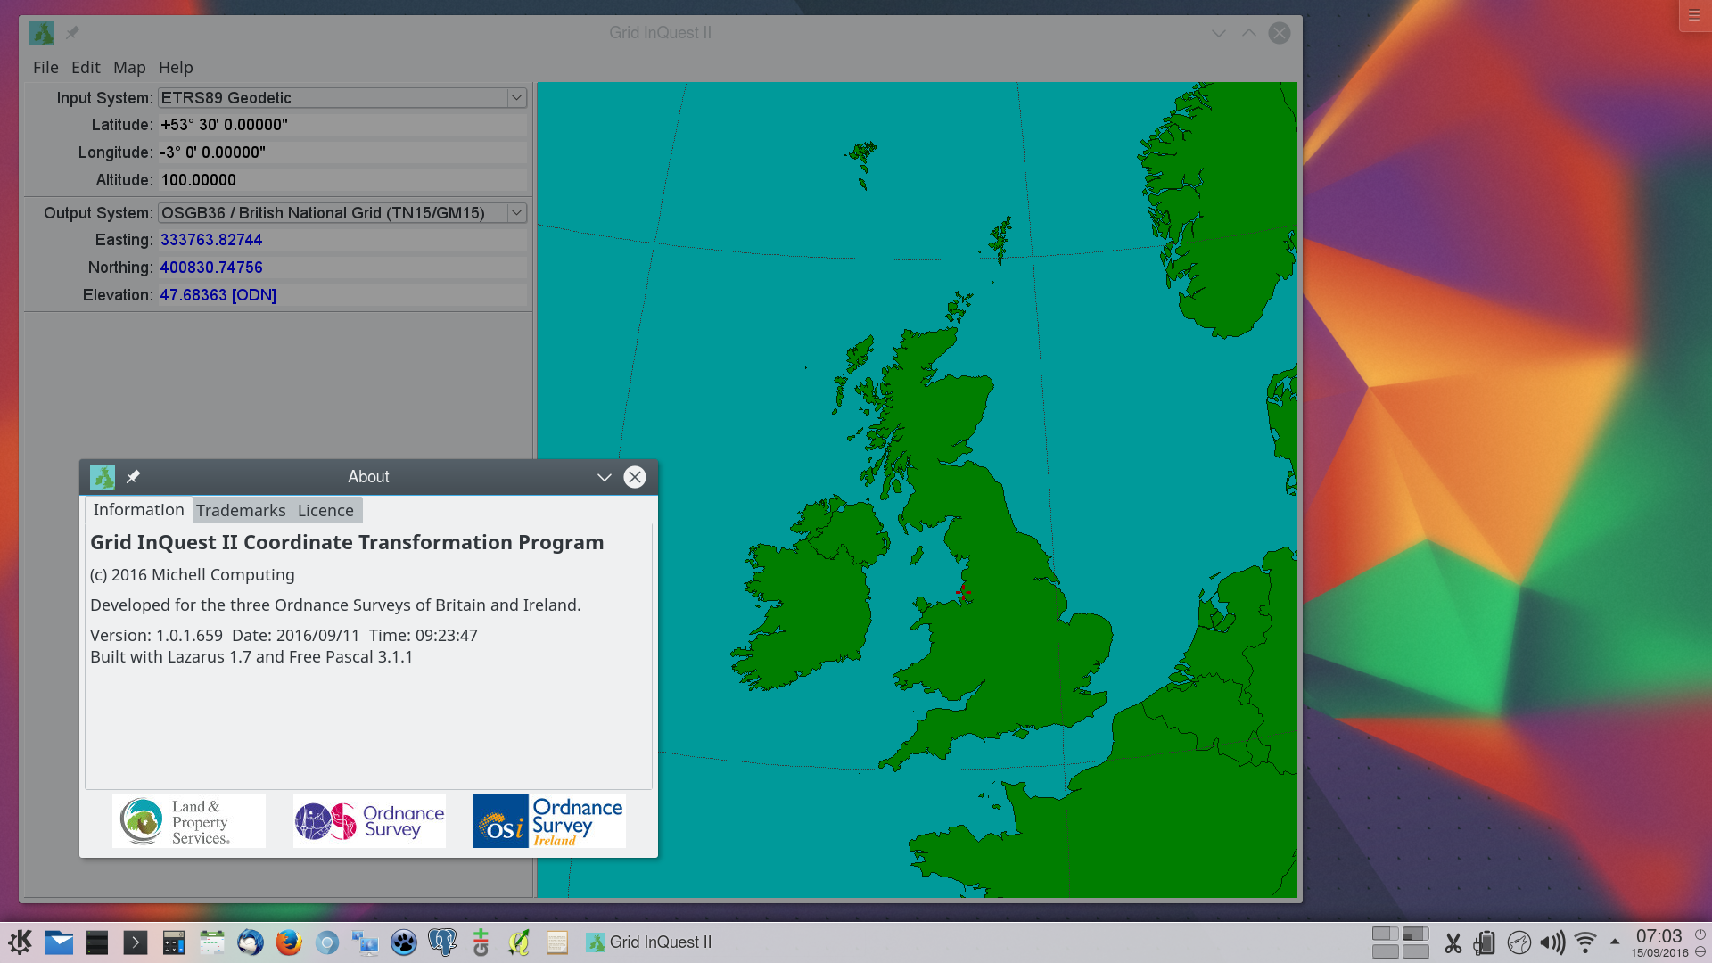Screen dimensions: 1712x963
Task: Open the volume control in system tray
Action: point(1552,942)
